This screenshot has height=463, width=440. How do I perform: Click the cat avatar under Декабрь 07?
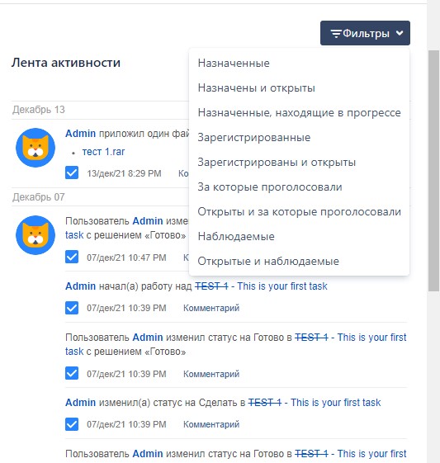click(x=35, y=235)
